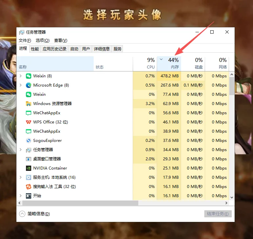The image size is (253, 239).
Task: Click the NVIDIA Container process icon
Action: 29,168
